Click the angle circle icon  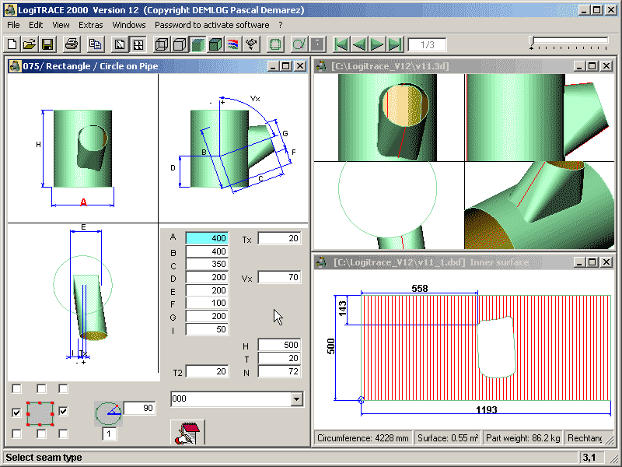(108, 413)
